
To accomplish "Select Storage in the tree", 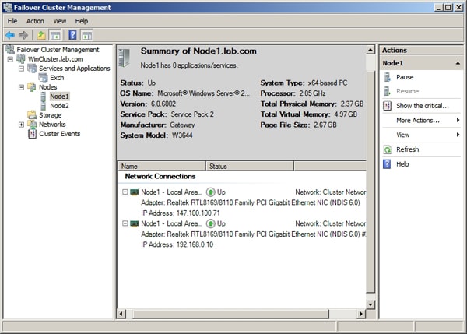I will pyautogui.click(x=50, y=115).
